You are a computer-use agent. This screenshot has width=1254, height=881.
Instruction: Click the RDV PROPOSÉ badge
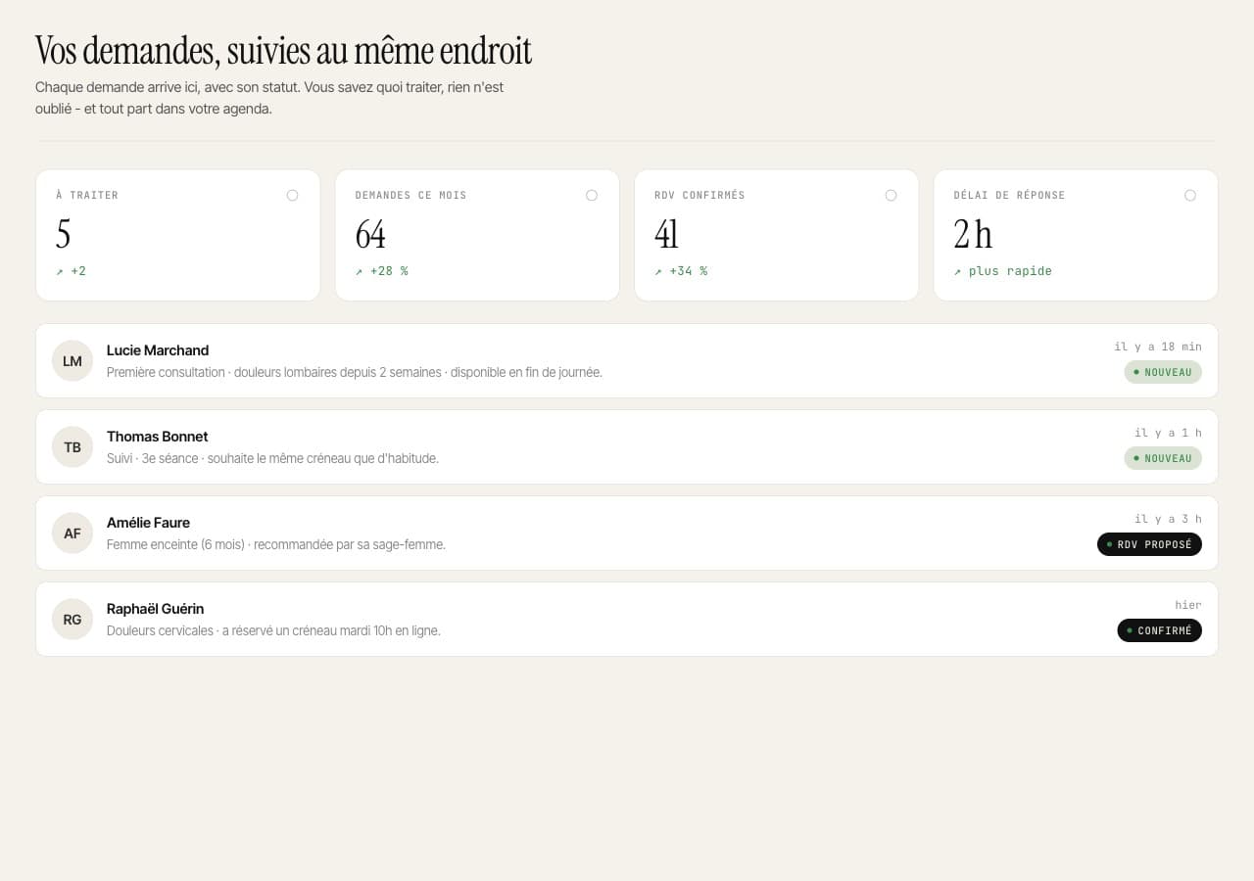coord(1149,544)
